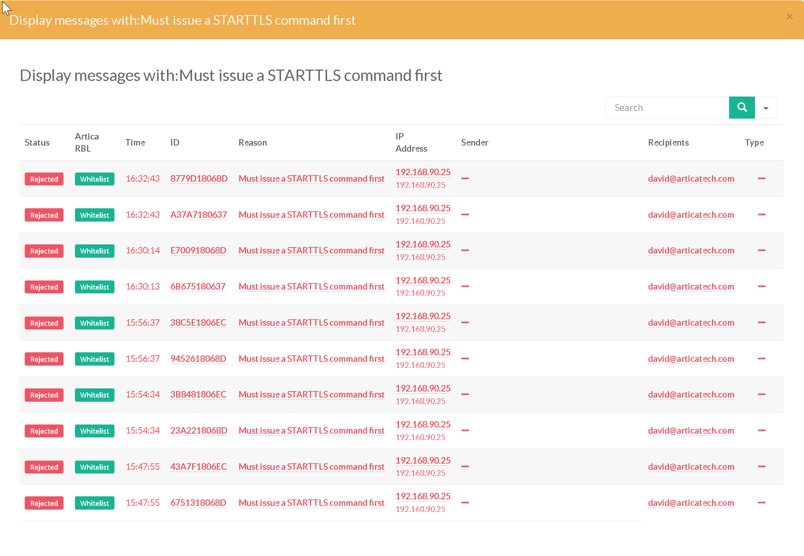Click message ID E700918068D link
804x556 pixels.
click(x=198, y=250)
